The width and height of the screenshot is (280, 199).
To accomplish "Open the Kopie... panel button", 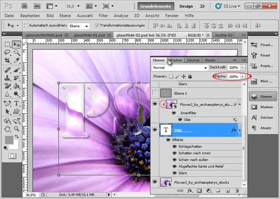I will pyautogui.click(x=262, y=66).
